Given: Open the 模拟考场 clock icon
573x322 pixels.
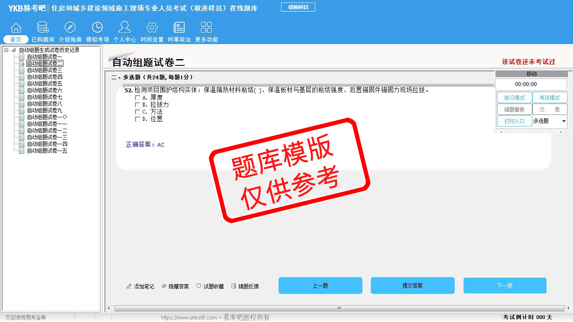Looking at the screenshot, I should 97,28.
